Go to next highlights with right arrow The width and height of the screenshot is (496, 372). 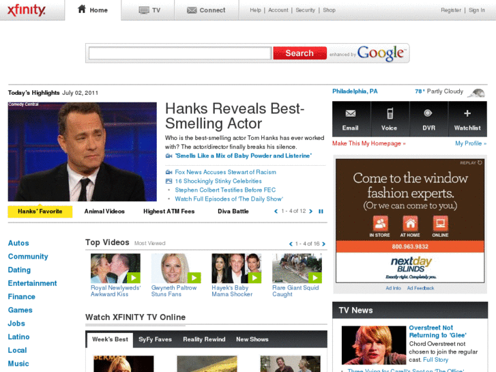pos(310,211)
